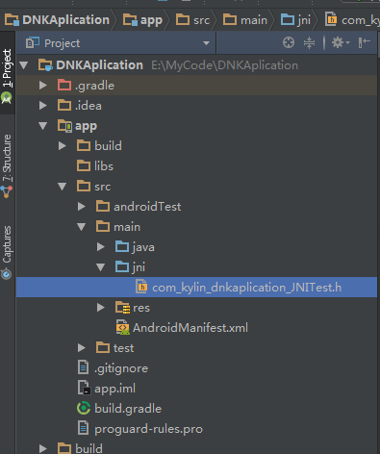
Task: Select the app.iml file name
Action: 114,389
